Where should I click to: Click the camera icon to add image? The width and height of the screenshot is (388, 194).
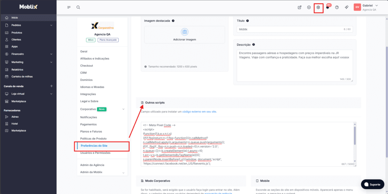[x=185, y=32]
